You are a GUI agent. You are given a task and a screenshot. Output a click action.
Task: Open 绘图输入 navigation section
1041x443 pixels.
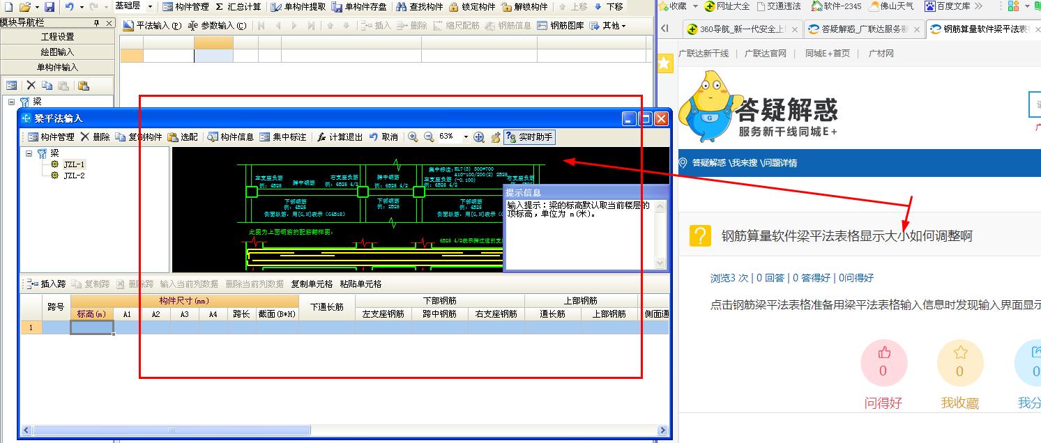[57, 52]
